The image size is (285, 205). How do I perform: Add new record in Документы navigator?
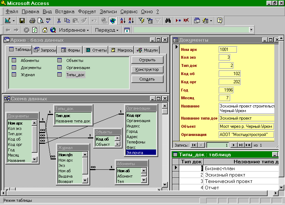tap(248, 145)
